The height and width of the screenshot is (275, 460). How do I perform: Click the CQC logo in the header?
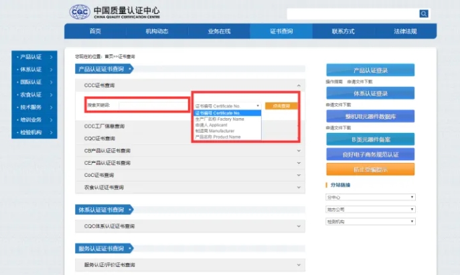click(80, 12)
